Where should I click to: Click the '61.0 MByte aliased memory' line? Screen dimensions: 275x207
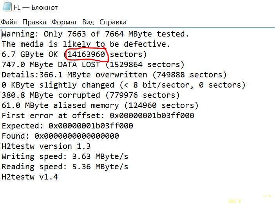click(x=100, y=105)
